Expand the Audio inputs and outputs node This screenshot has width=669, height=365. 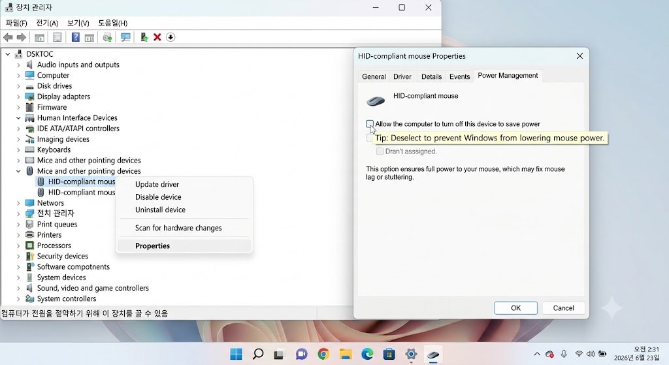(x=18, y=65)
